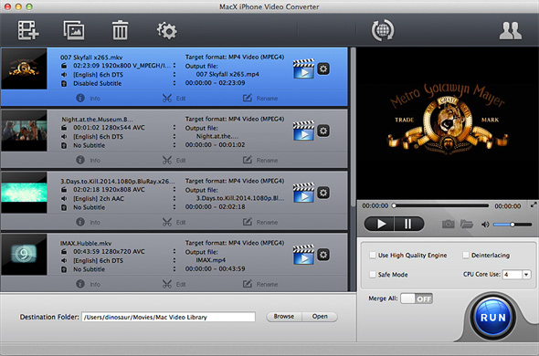The image size is (539, 356).
Task: Show Info for 3.Days.to.Kill video
Action: pyautogui.click(x=88, y=222)
